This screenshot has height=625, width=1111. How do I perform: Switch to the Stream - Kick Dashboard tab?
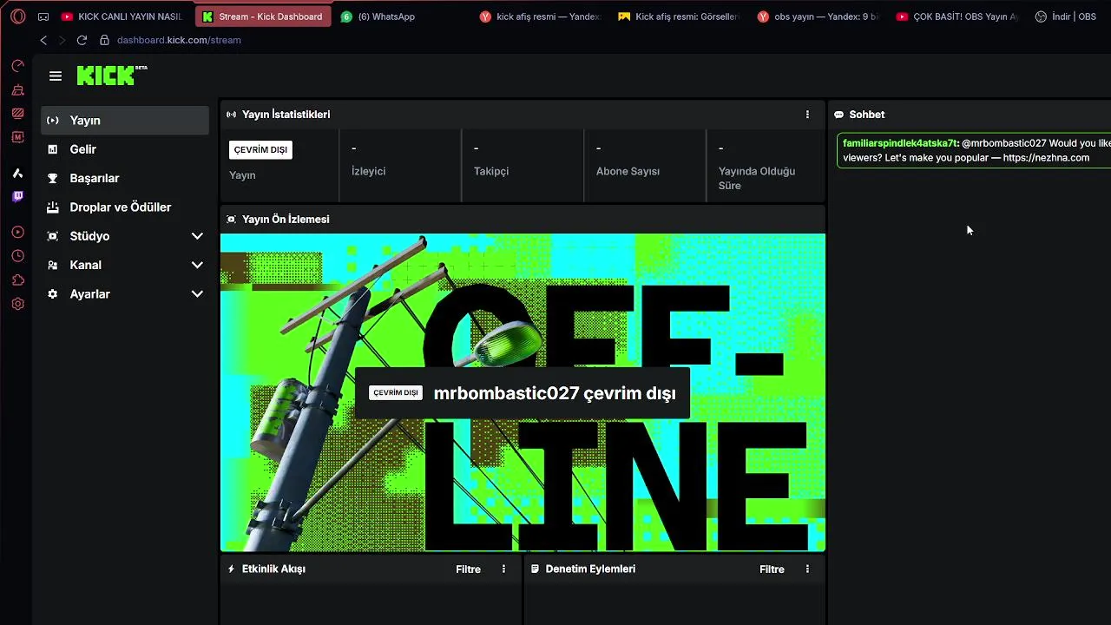click(263, 16)
